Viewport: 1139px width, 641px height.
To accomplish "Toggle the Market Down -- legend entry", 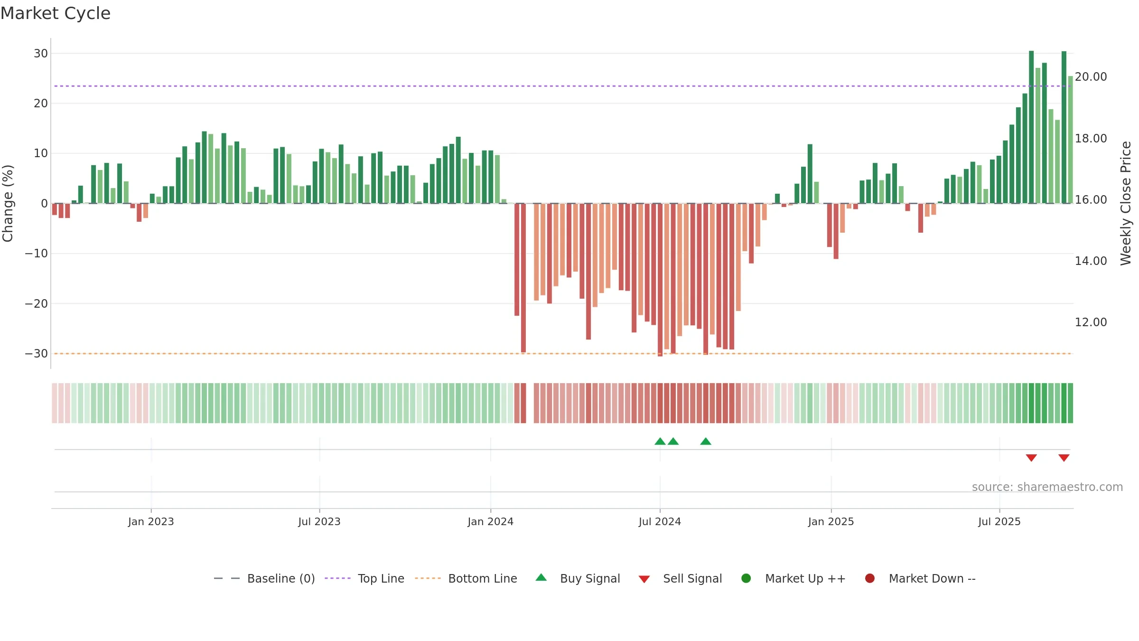I will pos(920,578).
